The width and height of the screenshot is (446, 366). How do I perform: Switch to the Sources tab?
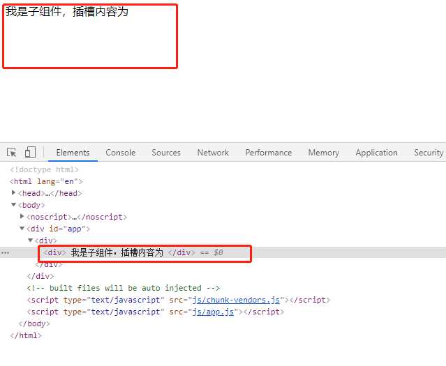pyautogui.click(x=166, y=153)
